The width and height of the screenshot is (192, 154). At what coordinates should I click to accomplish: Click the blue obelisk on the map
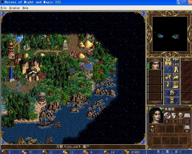(x=11, y=75)
